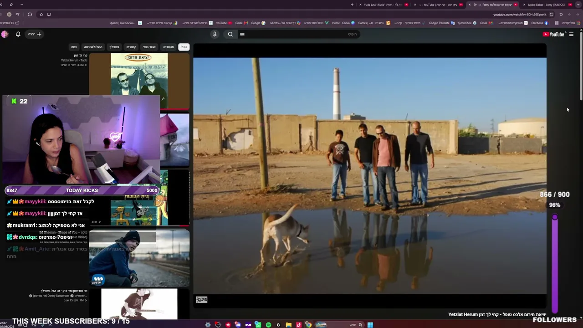Switch to the Yuda Levi 'Alufa' browser tab
Viewport: 583px width, 328px height.
(382, 5)
